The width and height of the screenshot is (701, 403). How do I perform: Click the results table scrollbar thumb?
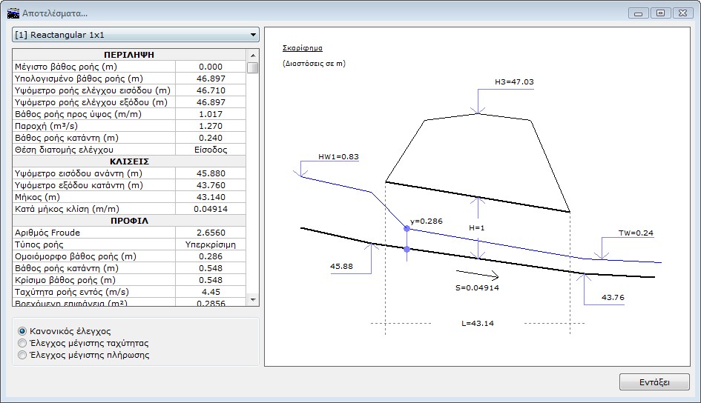[253, 67]
